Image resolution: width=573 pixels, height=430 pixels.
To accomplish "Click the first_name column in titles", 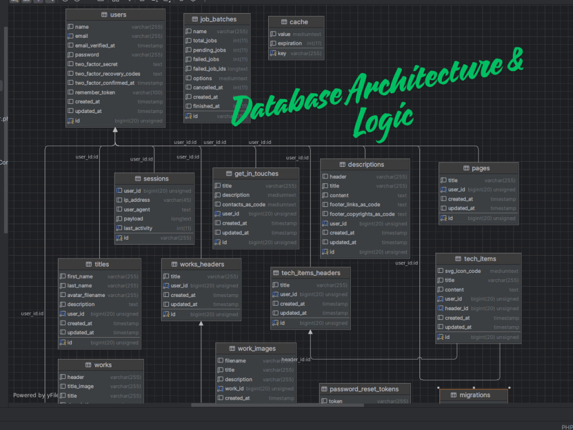I will [x=99, y=276].
